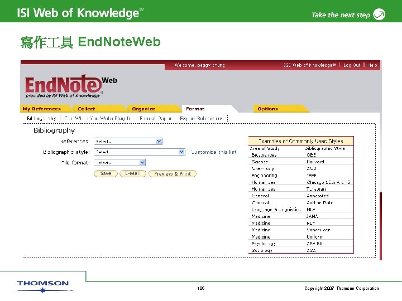Click the E-Mail button

pyautogui.click(x=133, y=173)
